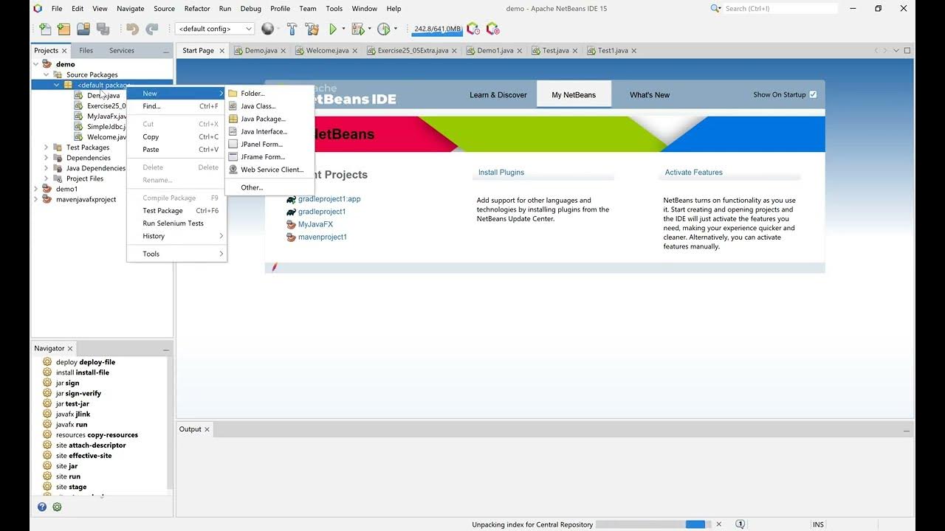945x531 pixels.
Task: Click the New Project toolbar icon
Action: tap(64, 29)
